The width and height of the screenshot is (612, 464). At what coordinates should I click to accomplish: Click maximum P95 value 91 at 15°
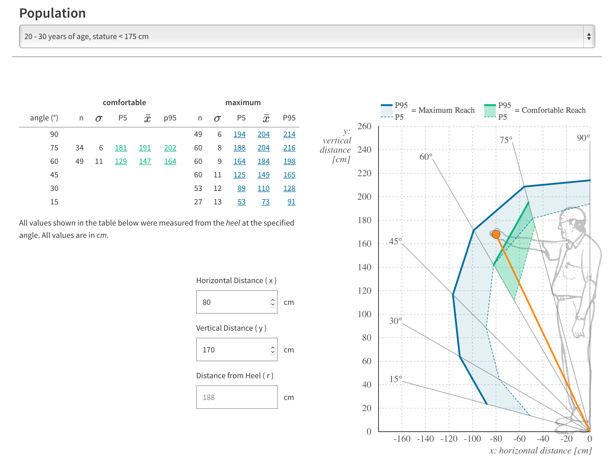click(291, 202)
